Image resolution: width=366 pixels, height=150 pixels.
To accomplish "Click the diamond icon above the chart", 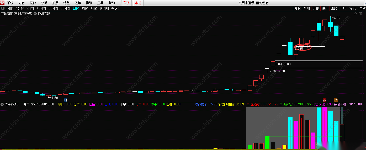I will point(356,14).
